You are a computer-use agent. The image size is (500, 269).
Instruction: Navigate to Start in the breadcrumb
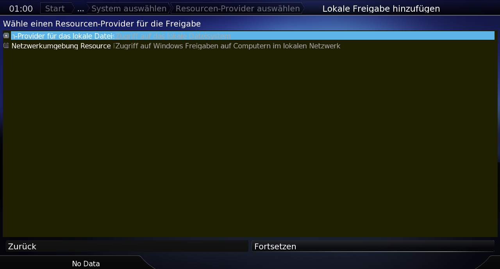[55, 9]
